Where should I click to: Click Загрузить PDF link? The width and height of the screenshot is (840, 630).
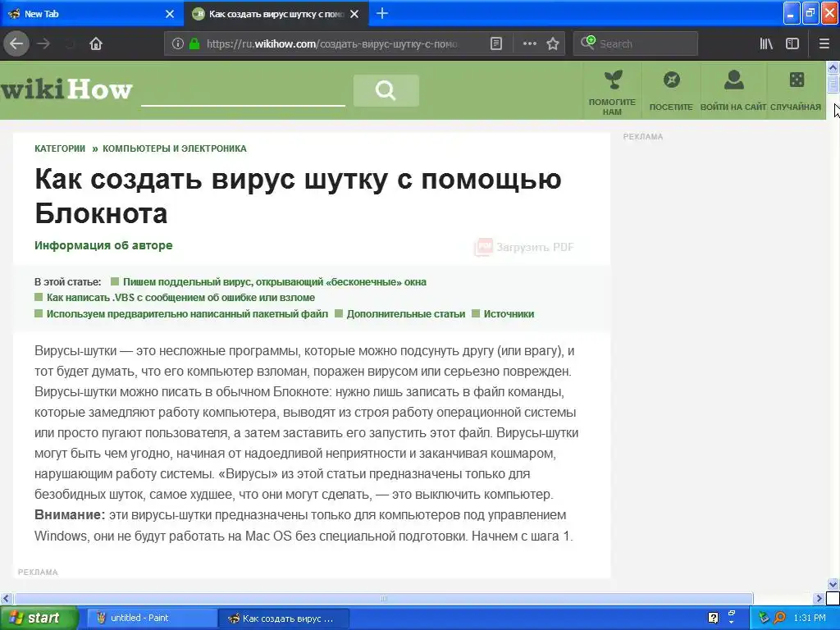524,247
